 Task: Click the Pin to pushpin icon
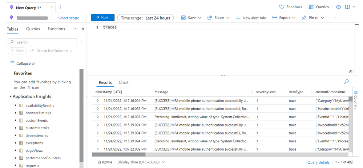coord(304,18)
